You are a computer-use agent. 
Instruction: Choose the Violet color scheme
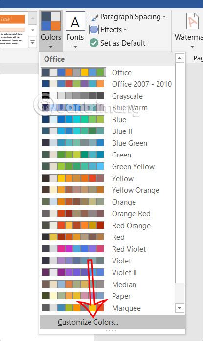point(107,261)
